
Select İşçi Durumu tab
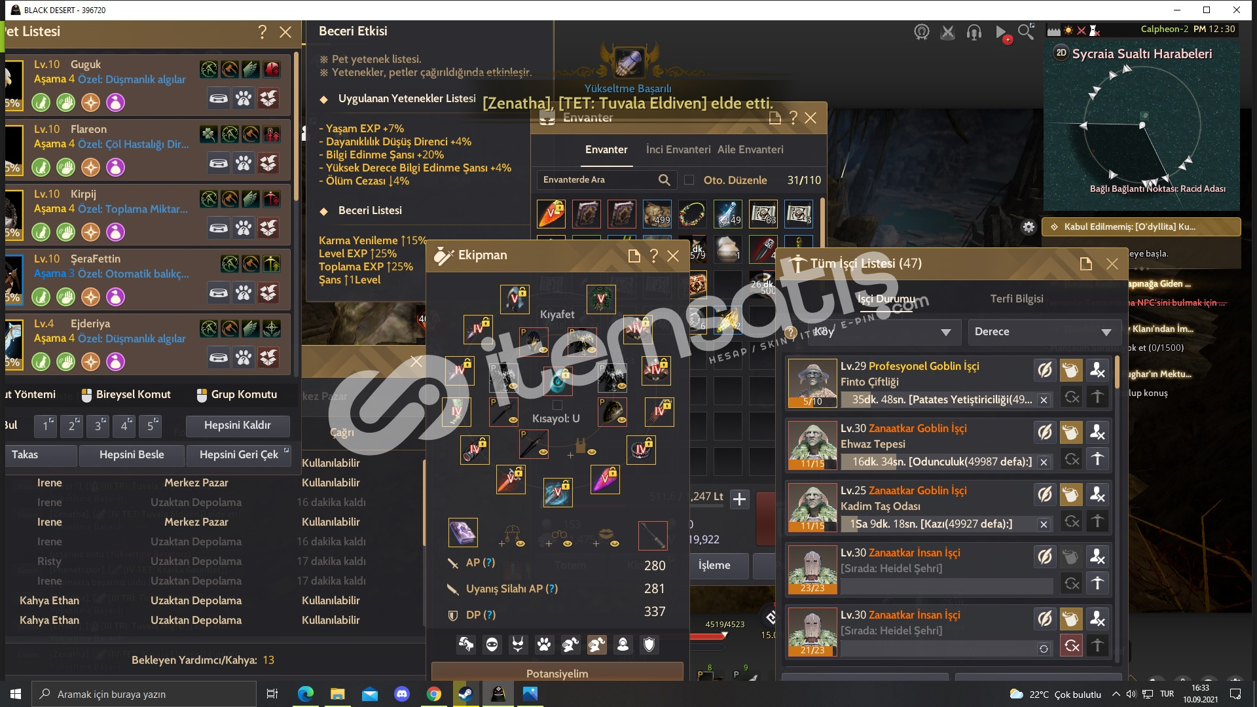(x=886, y=299)
